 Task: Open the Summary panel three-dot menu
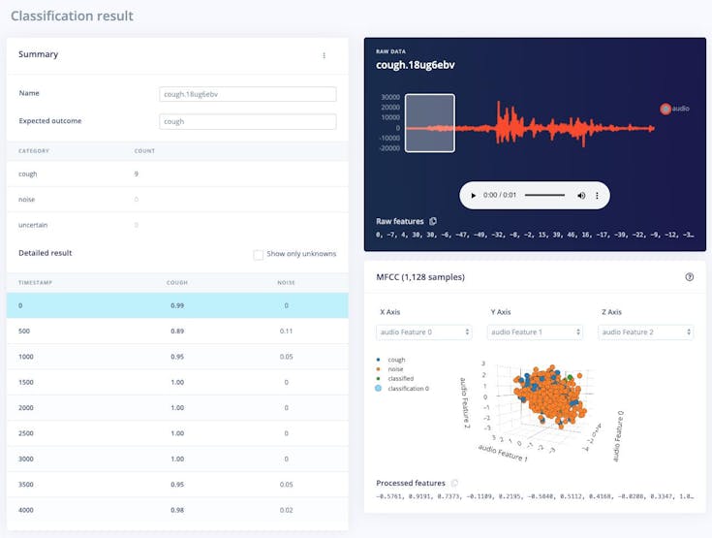324,55
